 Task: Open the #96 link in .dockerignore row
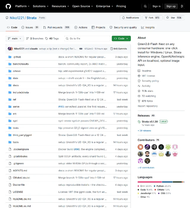(x=77, y=149)
